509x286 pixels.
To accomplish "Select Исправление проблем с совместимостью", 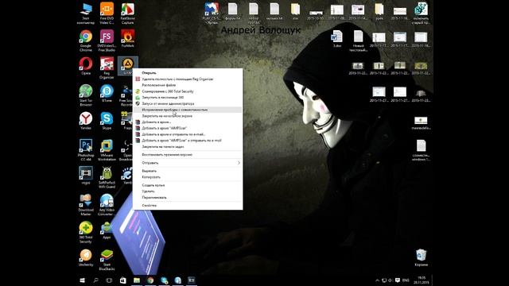I will 188,110.
